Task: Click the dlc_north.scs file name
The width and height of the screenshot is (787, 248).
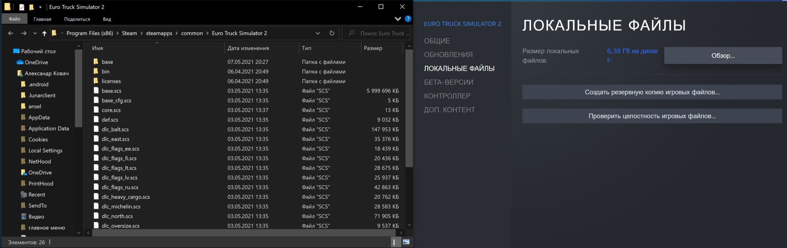Action: [x=117, y=216]
